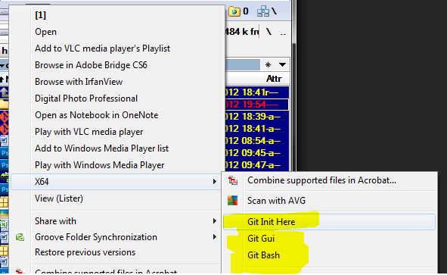Click the Attr column header
447x275 pixels.
click(x=274, y=79)
